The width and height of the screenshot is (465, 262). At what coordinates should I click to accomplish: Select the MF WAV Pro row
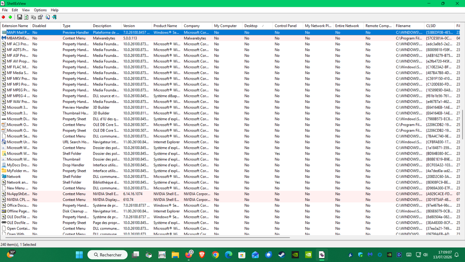(x=231, y=102)
